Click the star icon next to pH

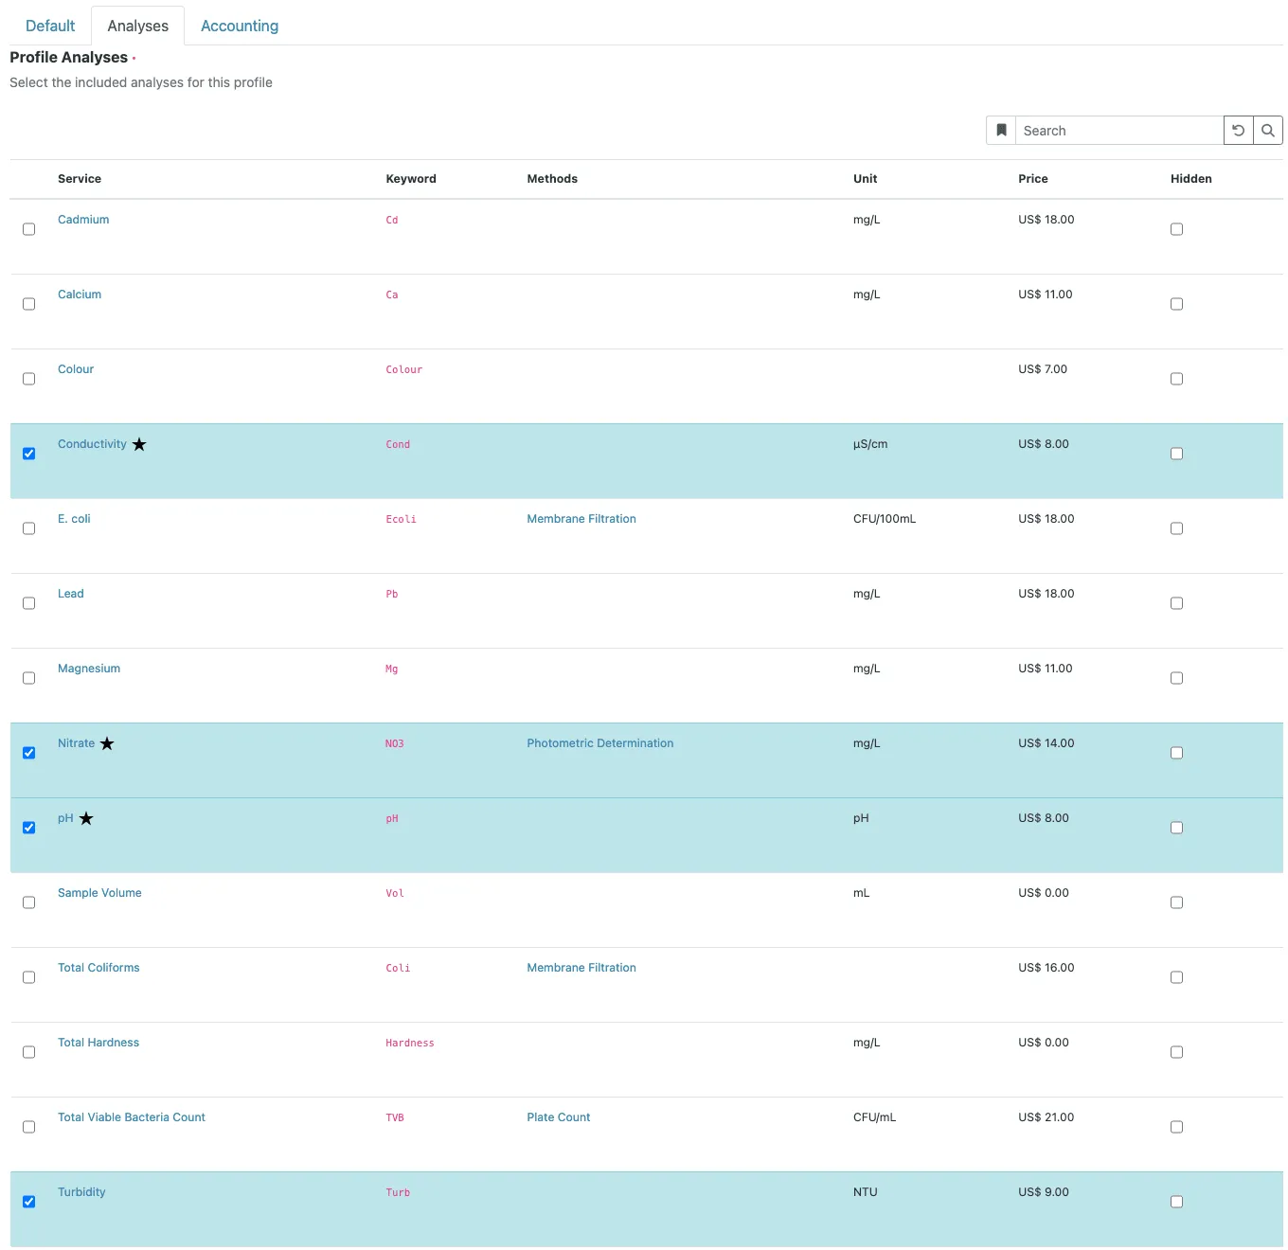(86, 818)
